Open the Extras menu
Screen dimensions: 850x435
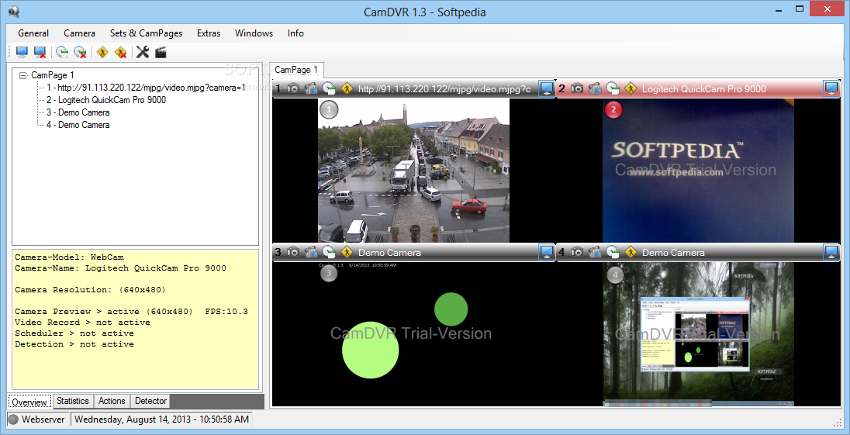[209, 33]
